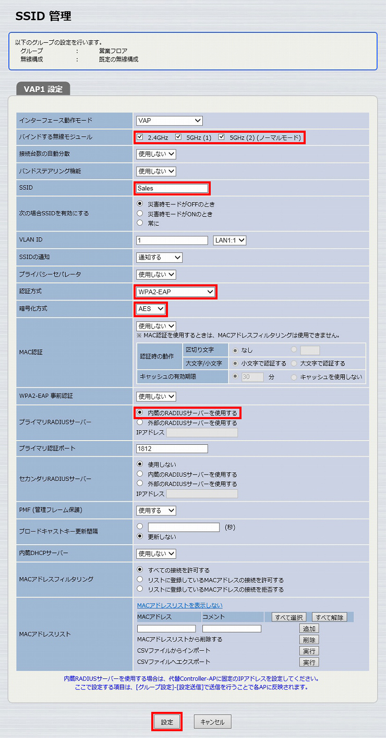The image size is (386, 738).
Task: Select 災害時モードがOFFのとき radio option
Action: (x=140, y=204)
